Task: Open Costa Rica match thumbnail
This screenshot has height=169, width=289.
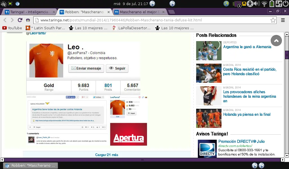Action: [x=209, y=73]
